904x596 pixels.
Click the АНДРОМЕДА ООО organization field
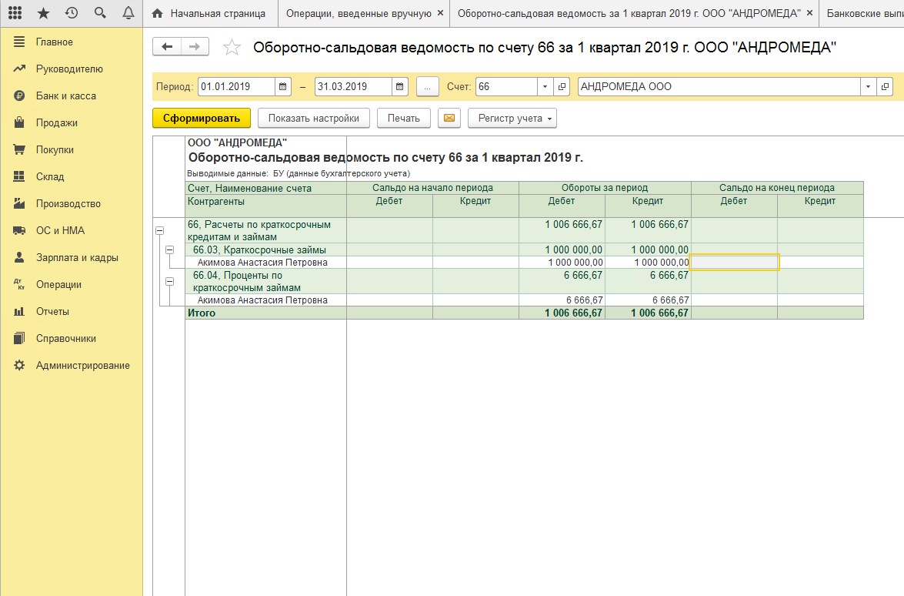tap(719, 86)
